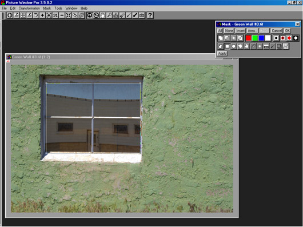Click the binoculars-style toolbar icon

pyautogui.click(x=90, y=15)
